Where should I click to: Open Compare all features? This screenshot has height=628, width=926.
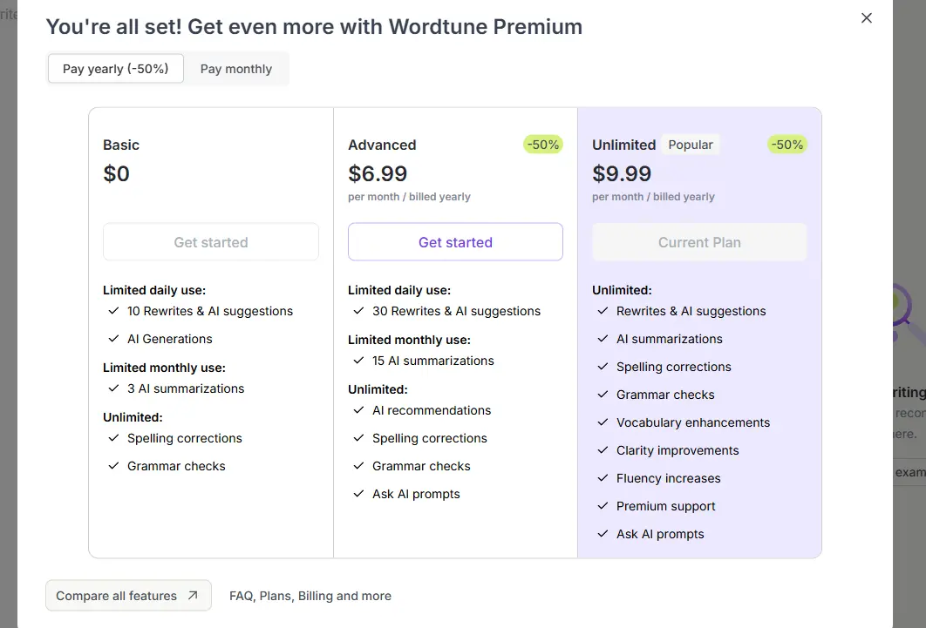(129, 596)
